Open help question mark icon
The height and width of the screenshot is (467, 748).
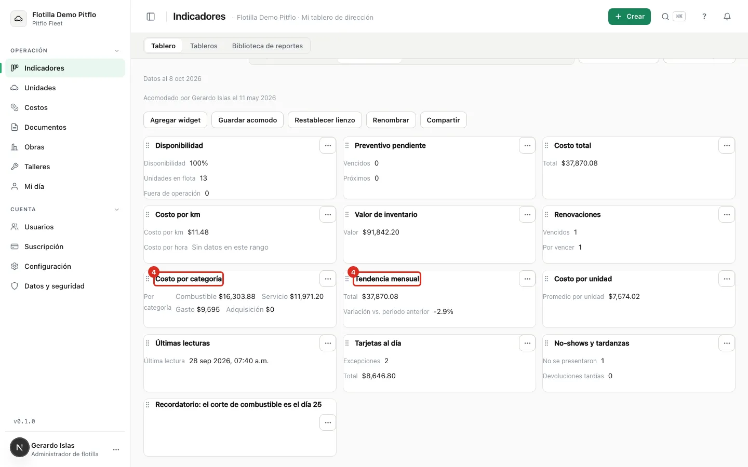coord(704,17)
